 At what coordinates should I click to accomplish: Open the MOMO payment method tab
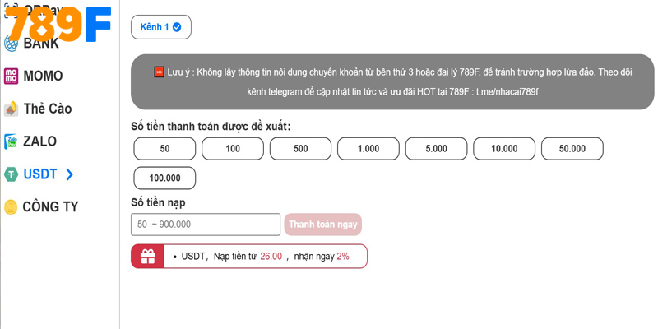click(43, 76)
